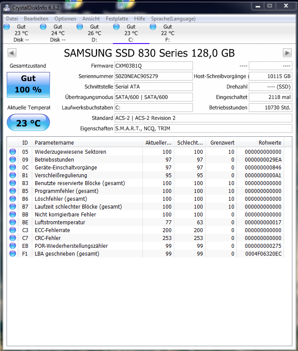Image resolution: width=298 pixels, height=351 pixels.
Task: Click the 23 °C temperature button
Action: click(28, 122)
